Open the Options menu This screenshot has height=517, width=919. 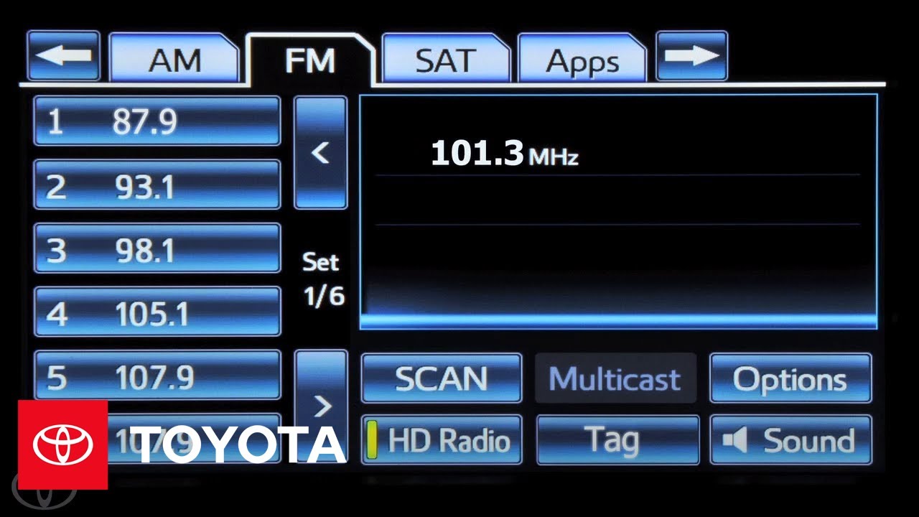790,378
